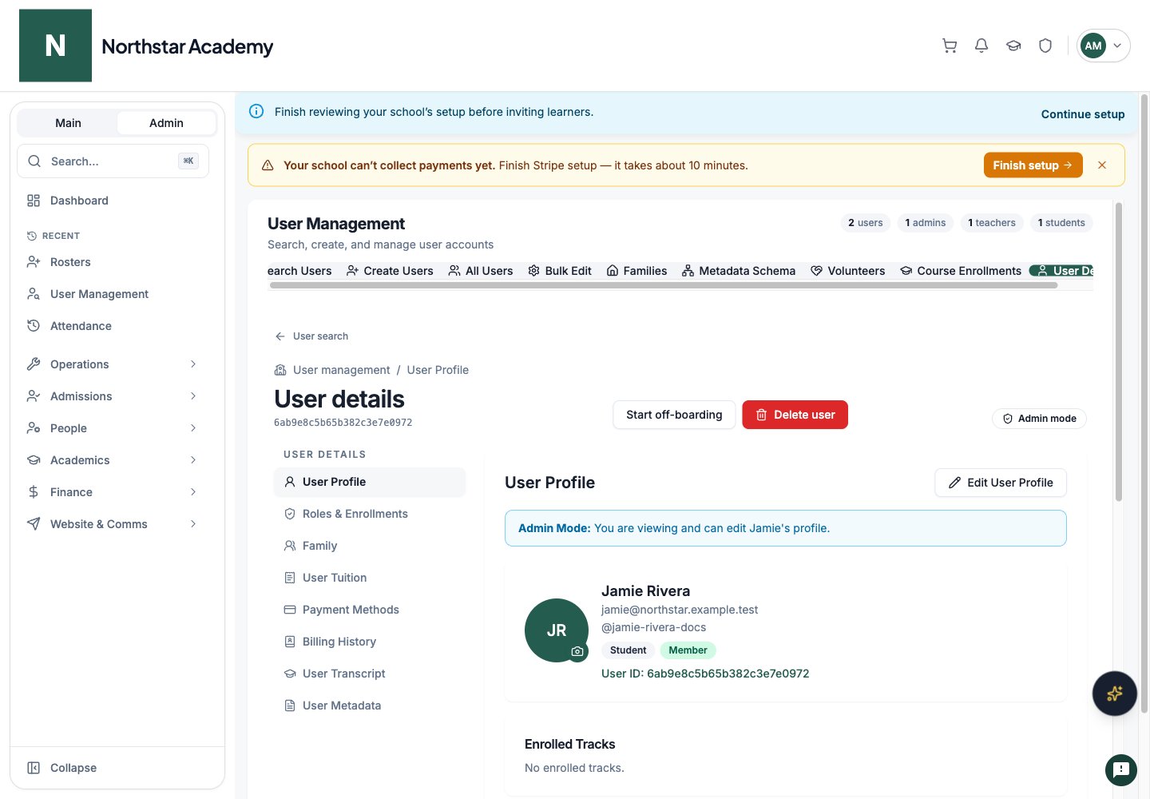Screen dimensions: 1150x799
Task: Open the chat feedback button
Action: click(1121, 770)
